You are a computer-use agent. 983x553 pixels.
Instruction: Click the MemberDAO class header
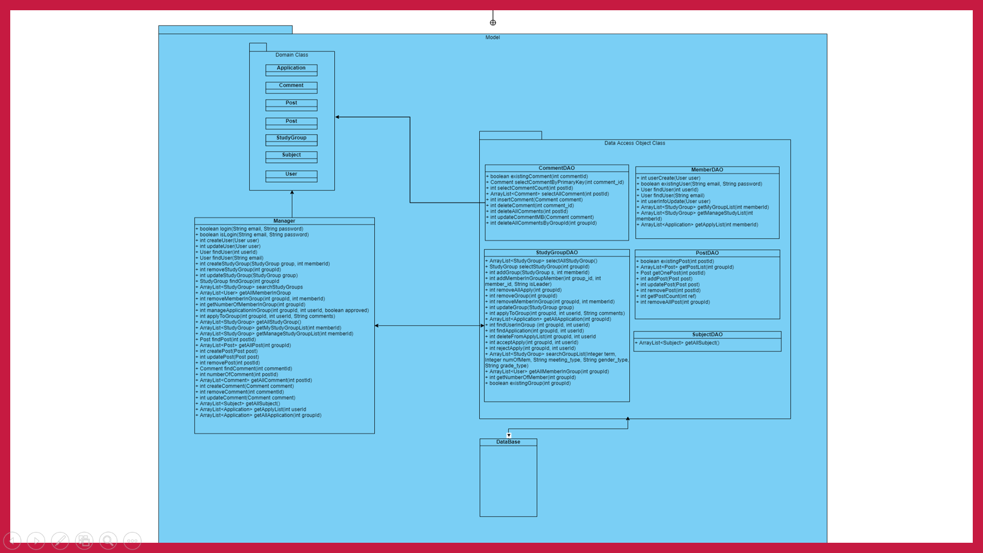(x=707, y=170)
